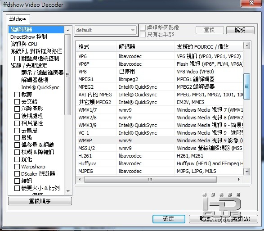
Task: Enable the 模糊 & 降雜訊 checkbox
Action: pyautogui.click(x=17, y=152)
